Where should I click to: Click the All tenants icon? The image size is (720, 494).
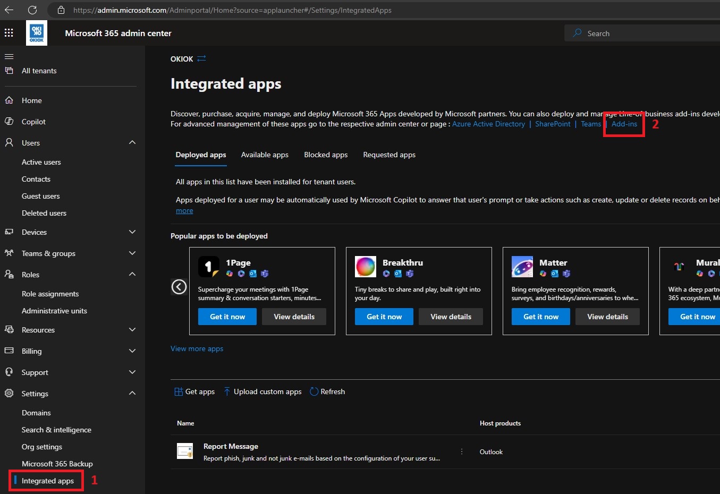[x=9, y=71]
